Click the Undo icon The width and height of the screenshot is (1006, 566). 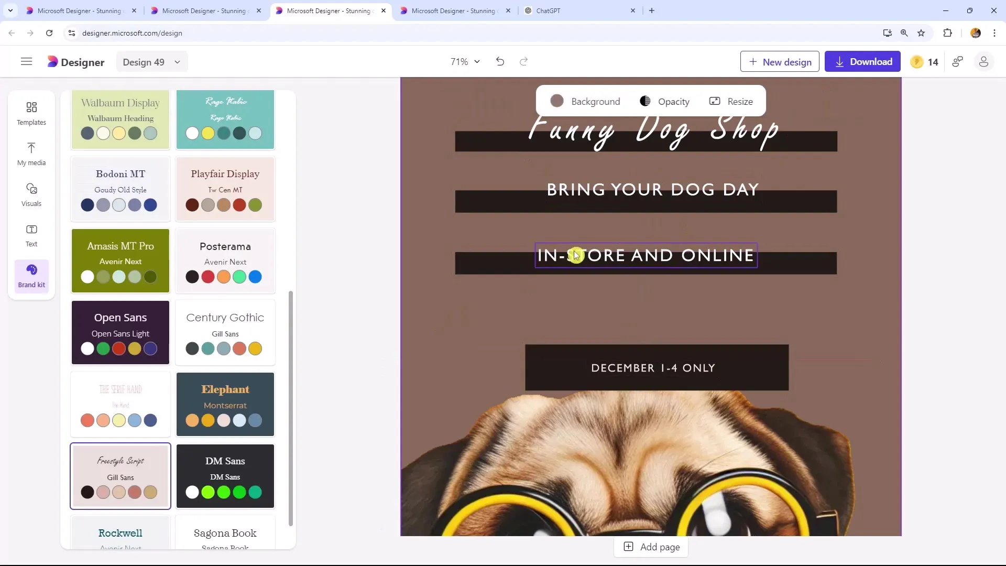click(501, 61)
